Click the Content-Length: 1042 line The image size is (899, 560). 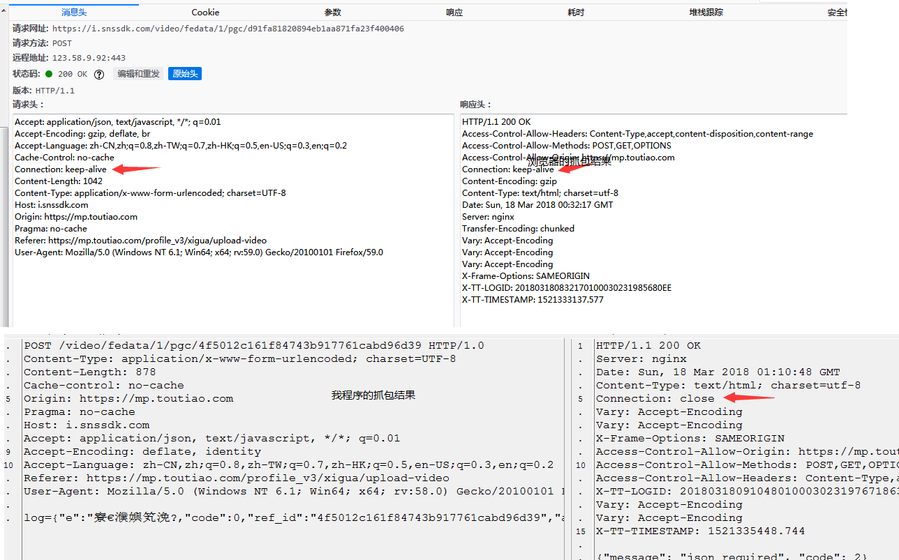coord(59,181)
